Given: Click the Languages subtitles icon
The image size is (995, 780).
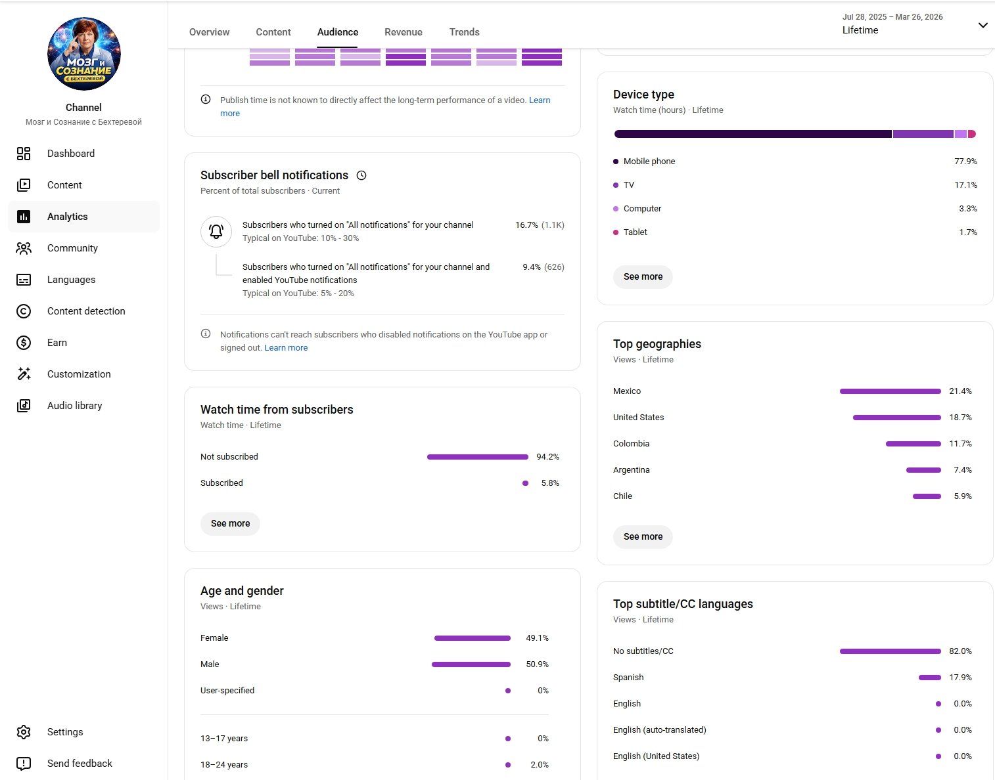Looking at the screenshot, I should 24,280.
